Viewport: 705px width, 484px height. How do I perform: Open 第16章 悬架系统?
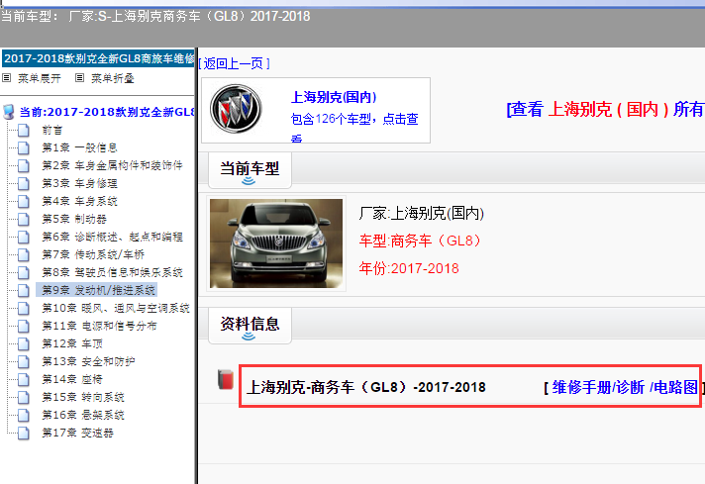tap(83, 415)
